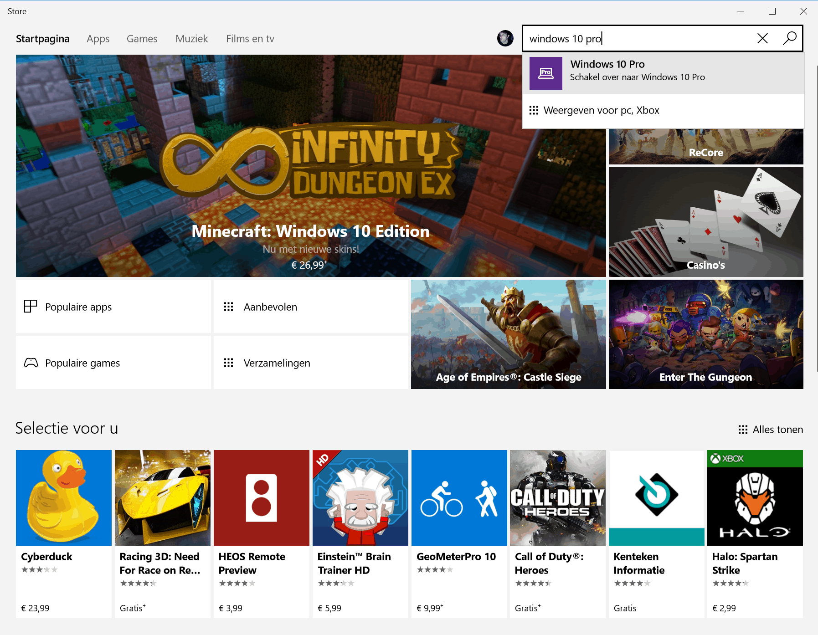
Task: Click the Cyberduck star rating
Action: pos(39,569)
